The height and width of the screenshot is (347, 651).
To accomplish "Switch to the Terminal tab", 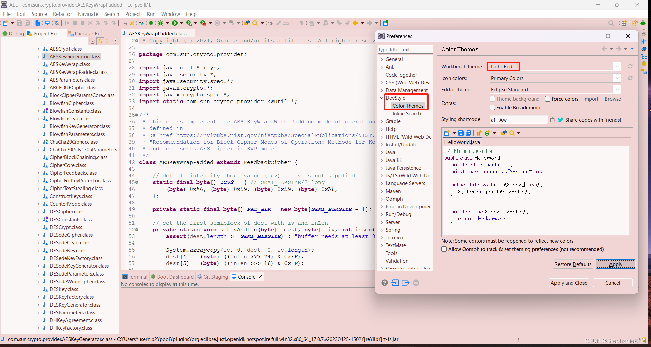I will click(x=135, y=277).
